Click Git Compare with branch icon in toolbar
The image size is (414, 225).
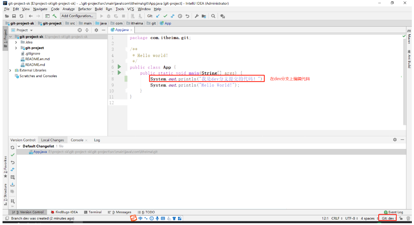173,16
